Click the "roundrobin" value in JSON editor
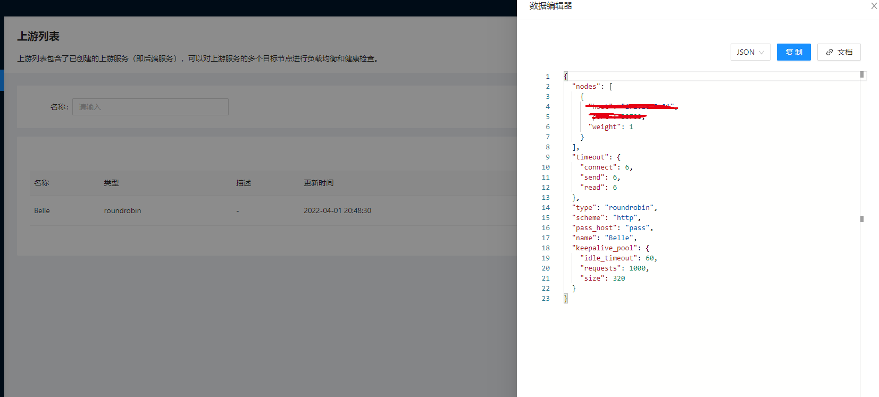The image size is (879, 397). (631, 208)
